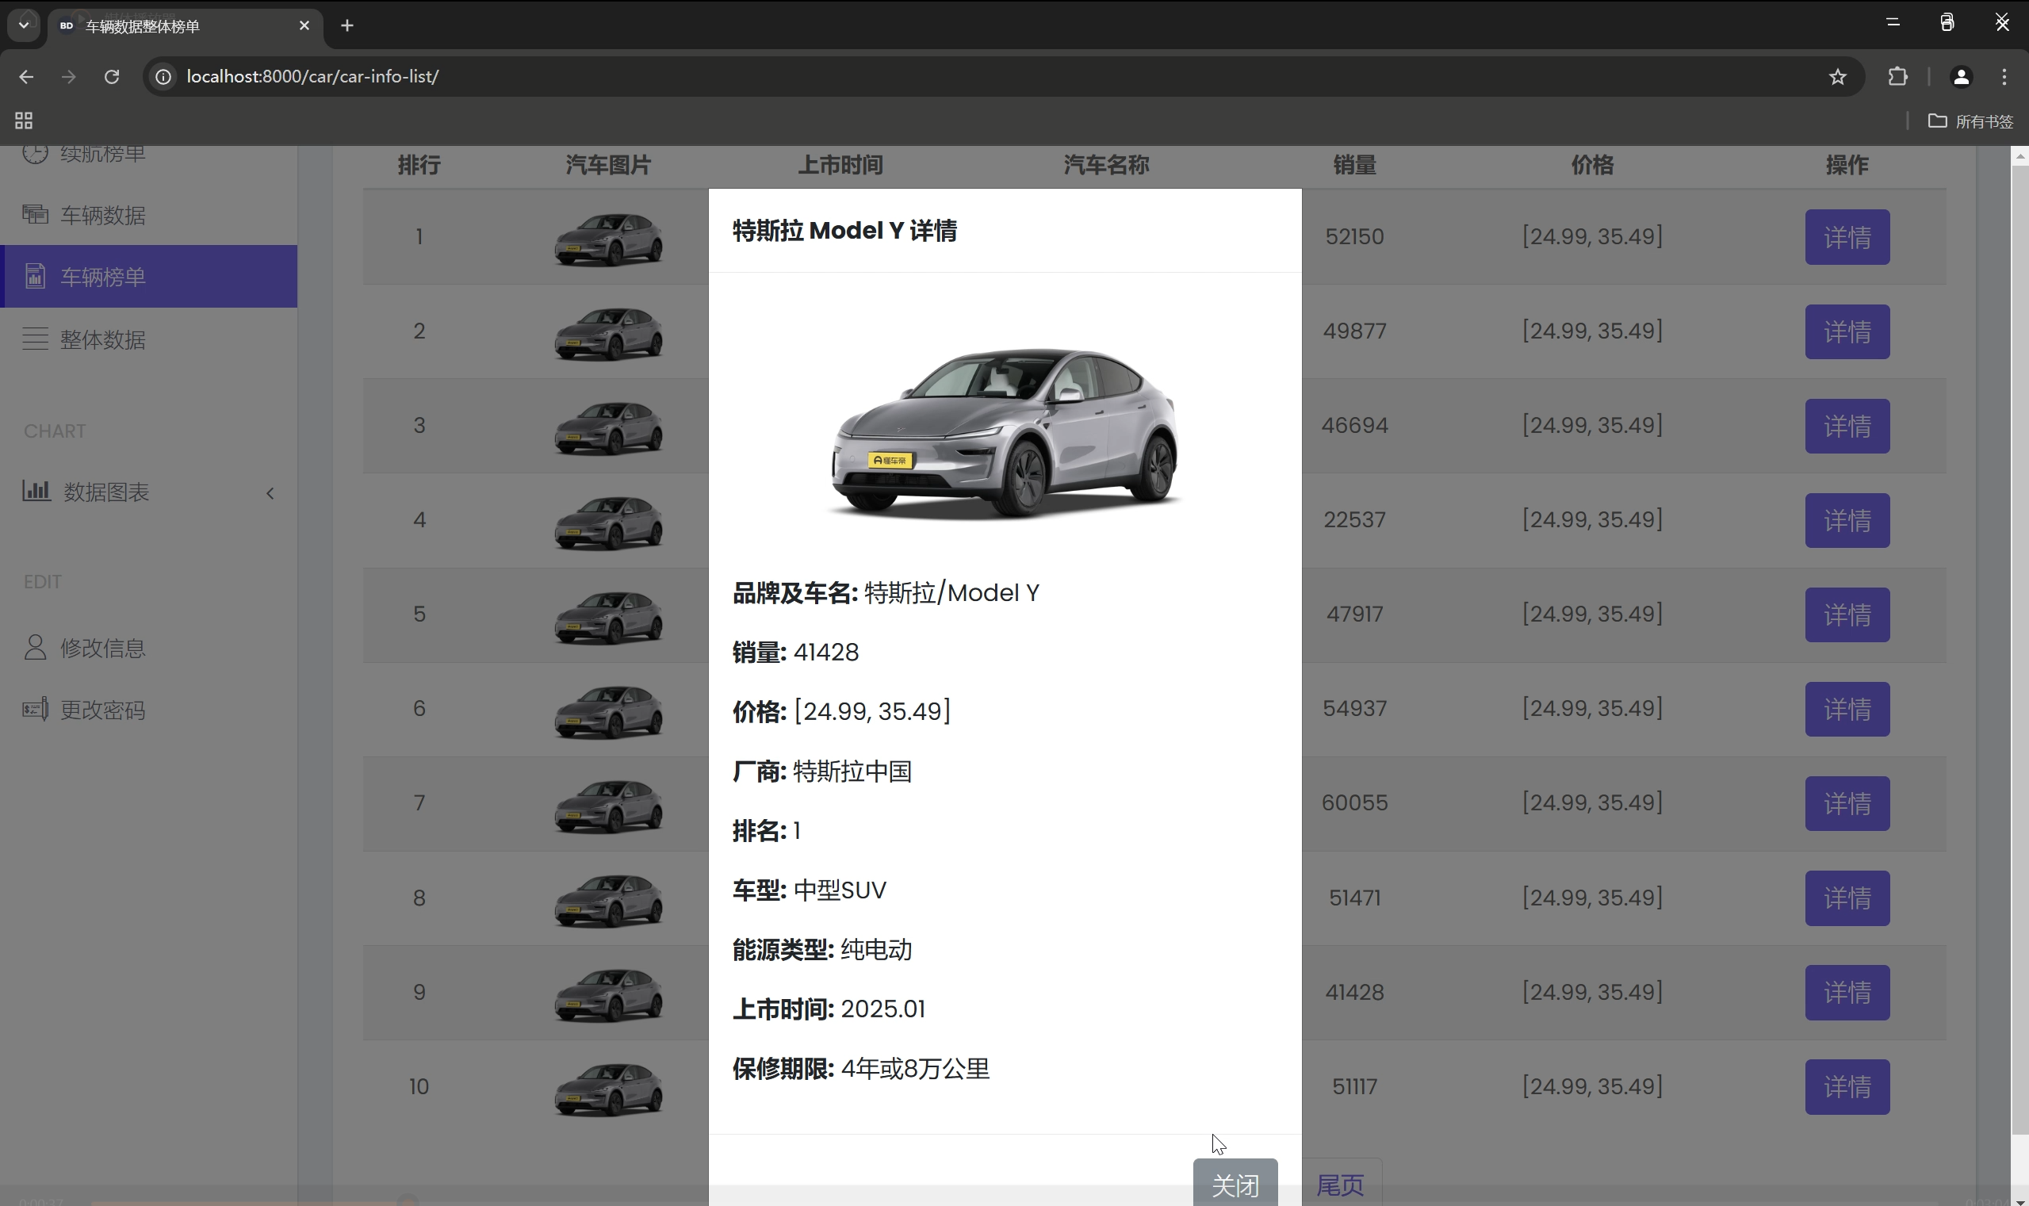Screen dimensions: 2029x1206
Task: Open new browser tab with plus icon
Action: click(x=347, y=26)
